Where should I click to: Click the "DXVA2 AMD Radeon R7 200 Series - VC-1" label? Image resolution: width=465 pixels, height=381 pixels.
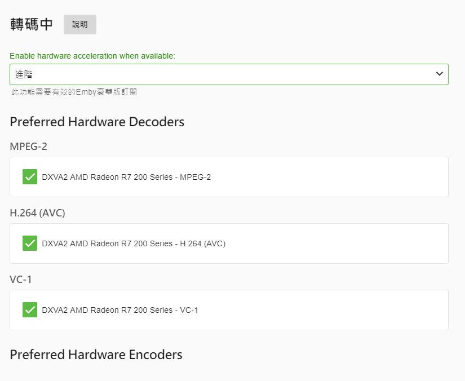point(120,310)
